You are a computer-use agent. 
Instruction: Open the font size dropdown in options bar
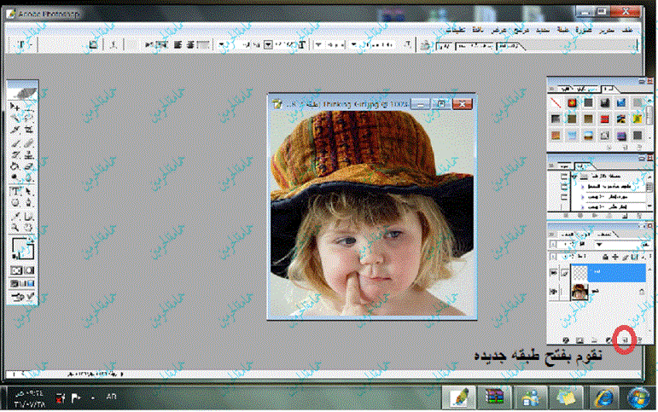[268, 44]
